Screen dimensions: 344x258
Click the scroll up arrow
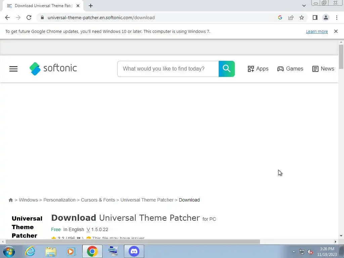341,42
